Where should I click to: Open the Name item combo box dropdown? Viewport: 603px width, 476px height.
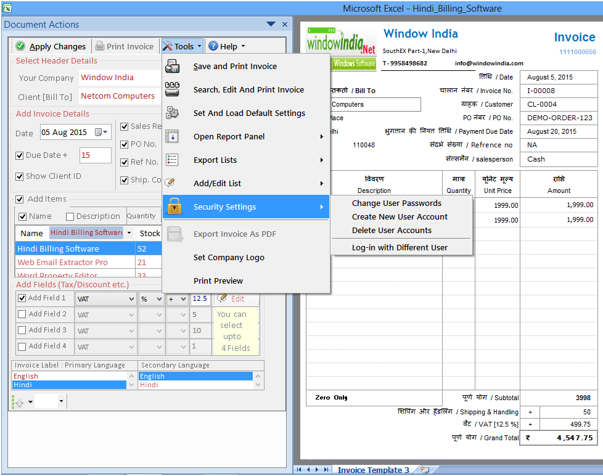(129, 232)
